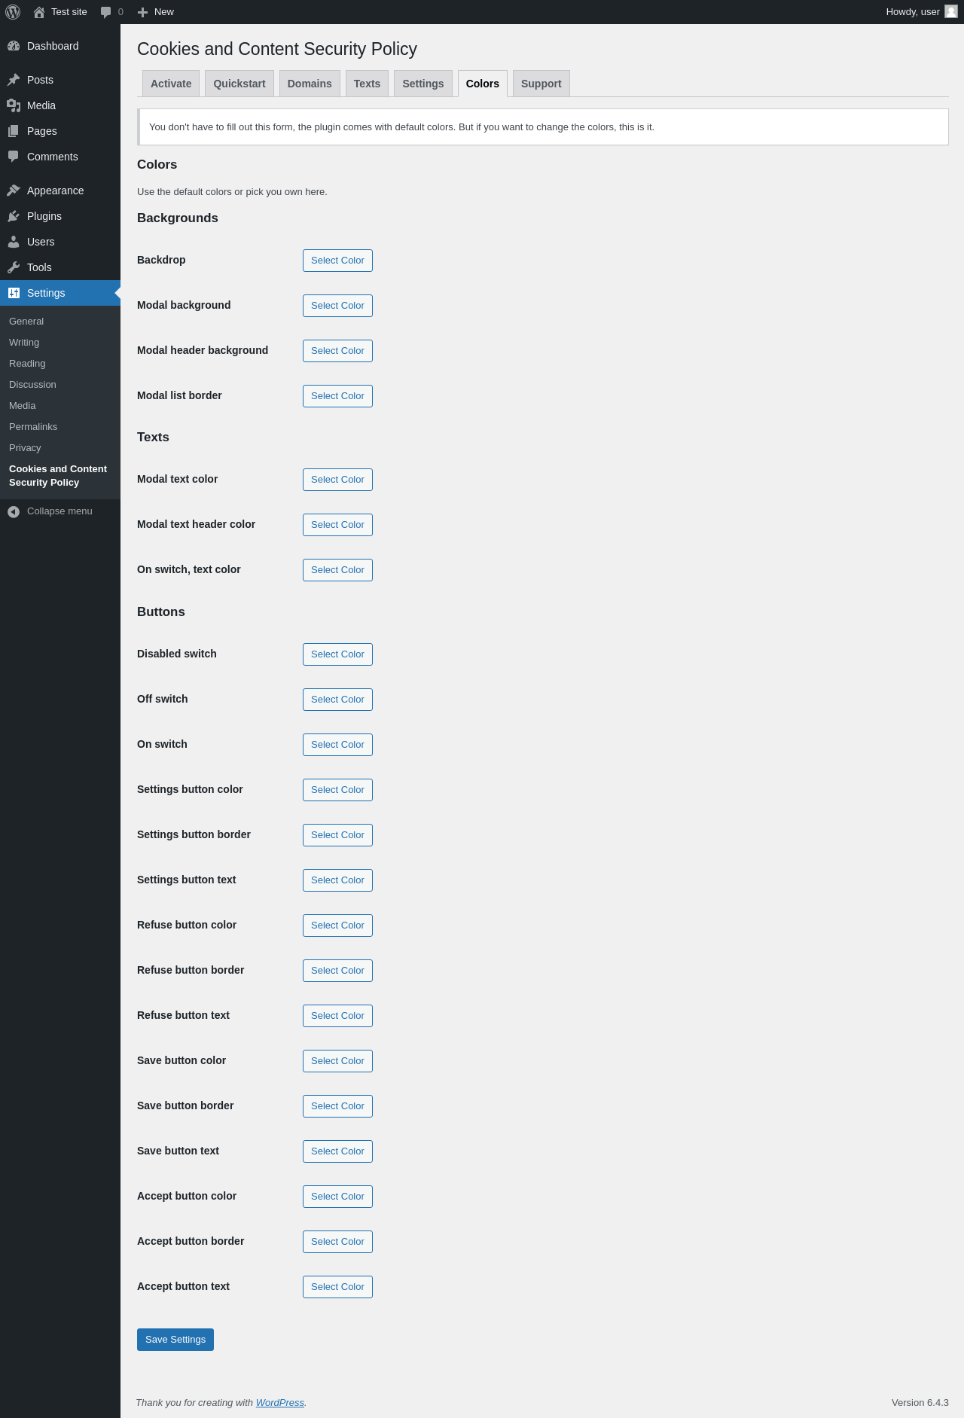This screenshot has height=1418, width=964.
Task: Choose color for Accept button border
Action: [337, 1242]
